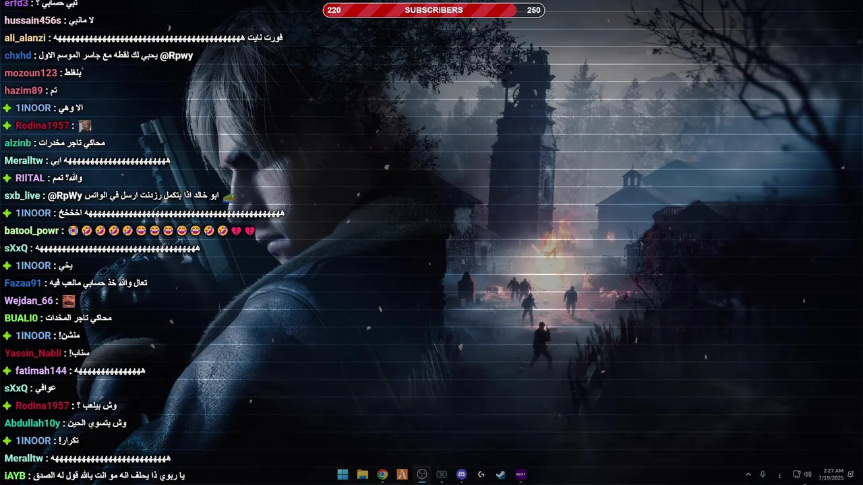This screenshot has height=485, width=863.
Task: Open Discord from the taskbar
Action: pos(461,474)
